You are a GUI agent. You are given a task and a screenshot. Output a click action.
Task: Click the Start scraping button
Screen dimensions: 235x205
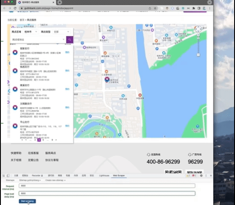[27, 201]
